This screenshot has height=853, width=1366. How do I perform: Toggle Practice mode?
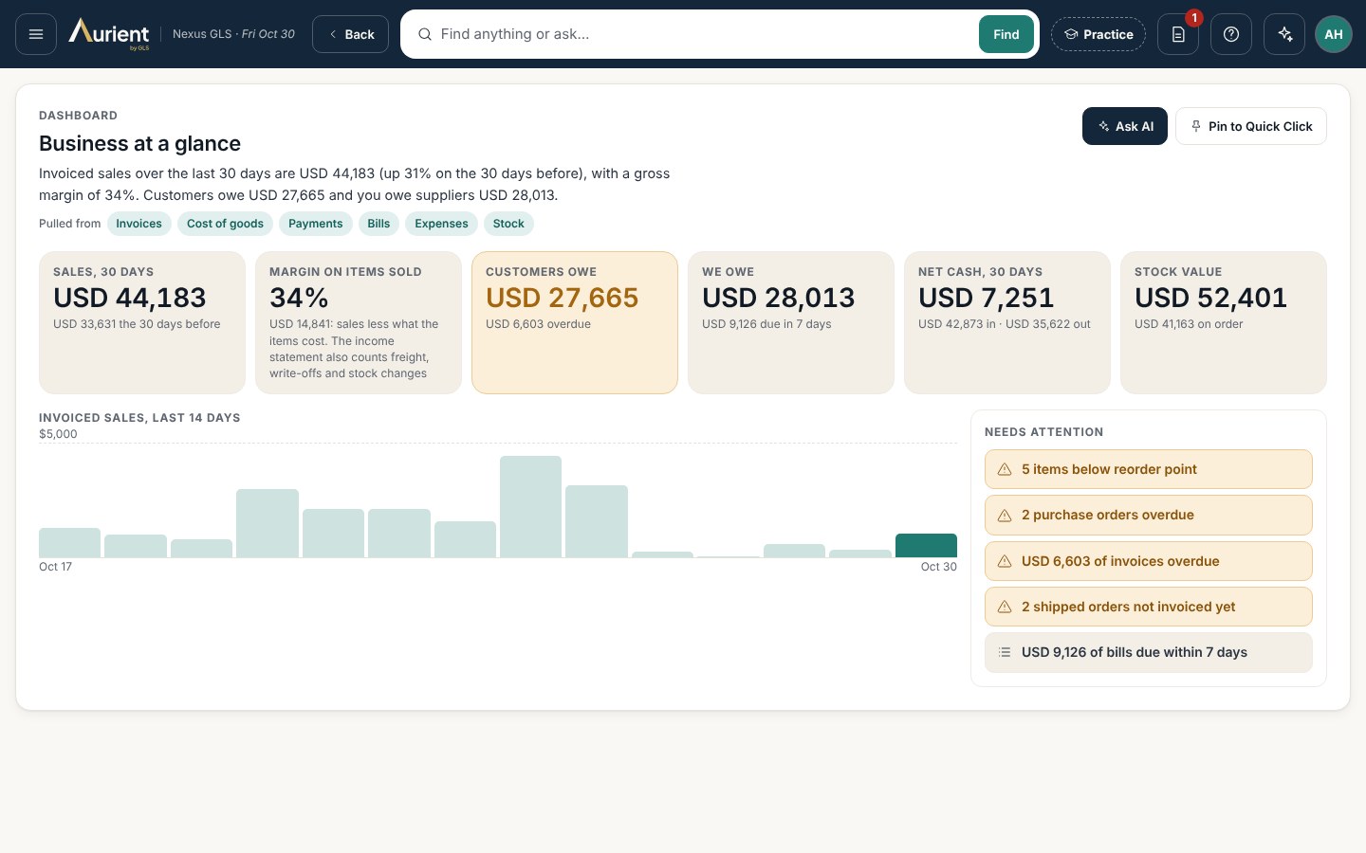[1098, 34]
